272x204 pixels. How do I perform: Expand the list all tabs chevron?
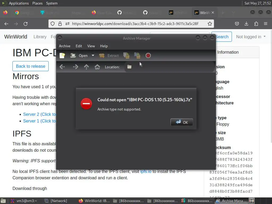coord(233,13)
